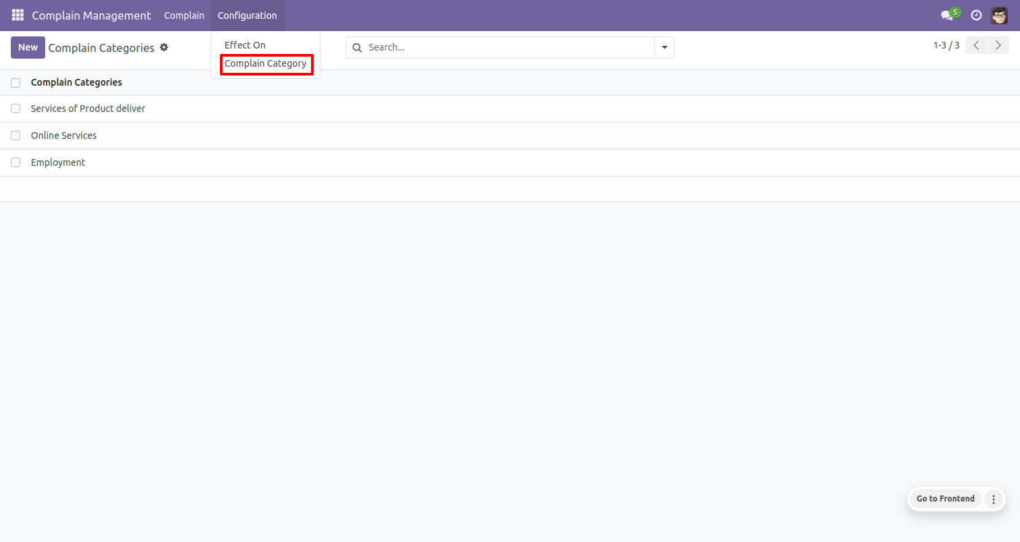The height and width of the screenshot is (542, 1020).
Task: Select all complain categories checkbox
Action: pos(16,83)
